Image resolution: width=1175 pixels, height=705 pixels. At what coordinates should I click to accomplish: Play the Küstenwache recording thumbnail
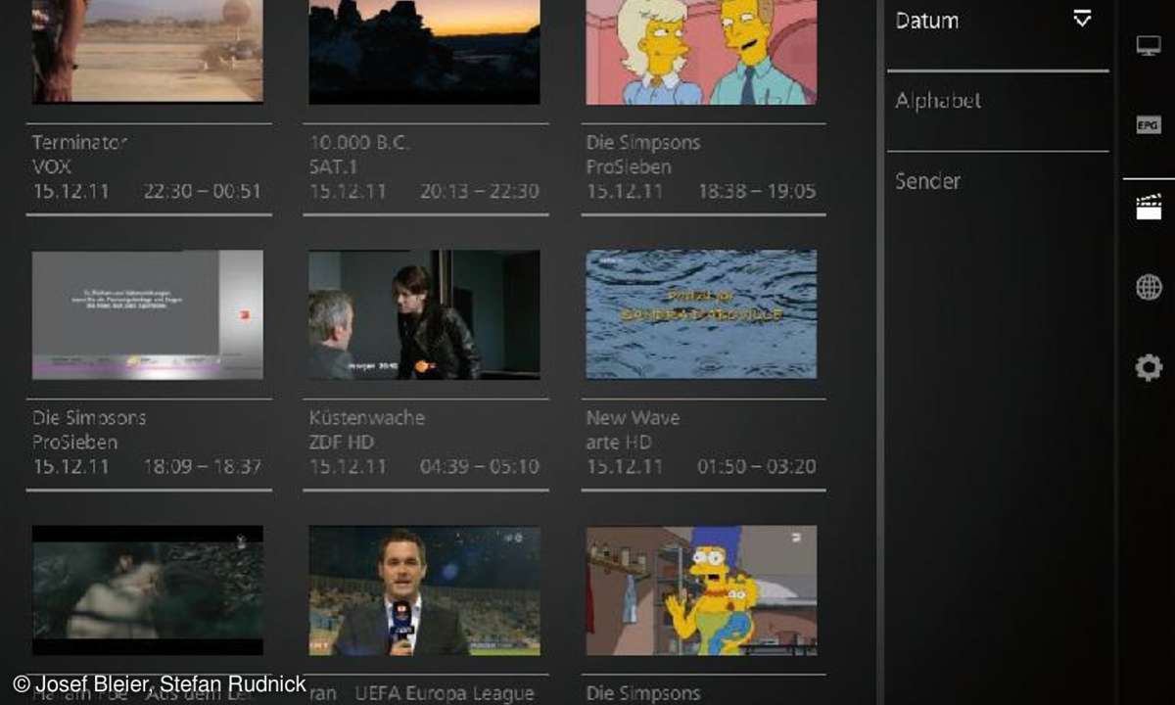click(x=424, y=314)
